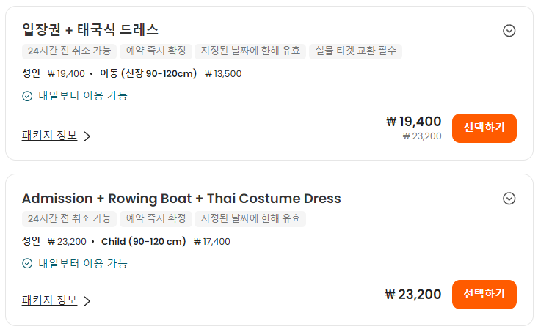Click second card's 예약 즉시 확정 tag

(156, 218)
